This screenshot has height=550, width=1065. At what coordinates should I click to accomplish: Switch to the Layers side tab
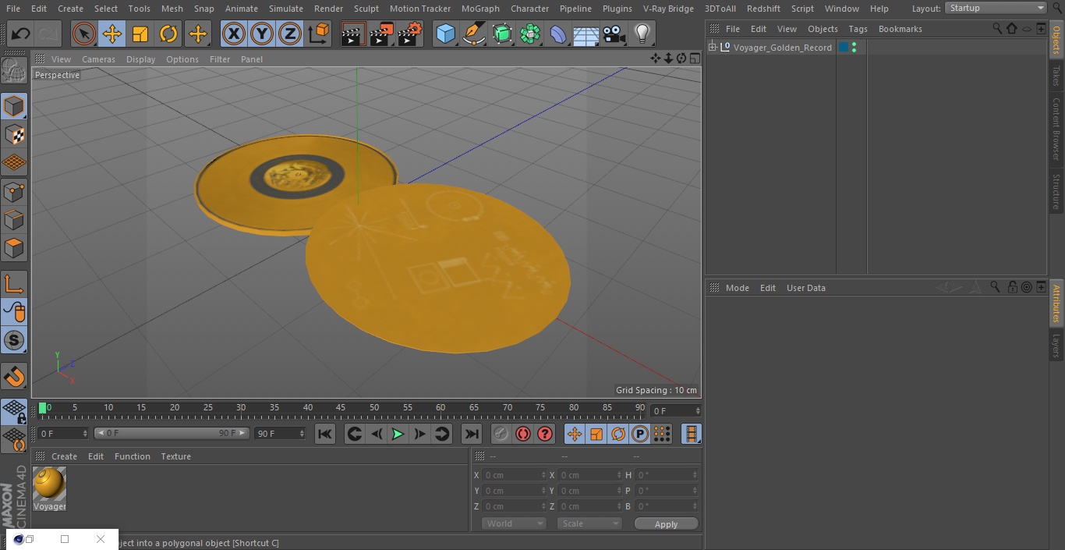[x=1056, y=345]
